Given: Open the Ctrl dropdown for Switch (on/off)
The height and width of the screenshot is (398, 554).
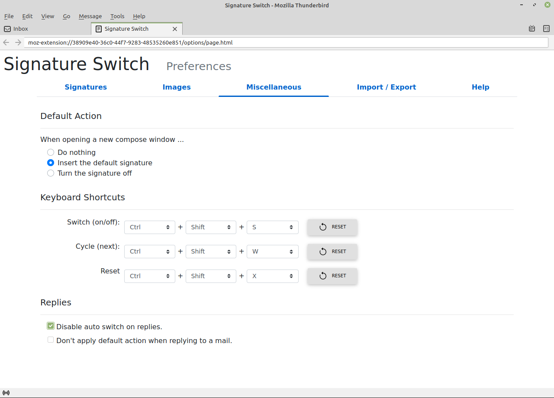Looking at the screenshot, I should pos(150,227).
